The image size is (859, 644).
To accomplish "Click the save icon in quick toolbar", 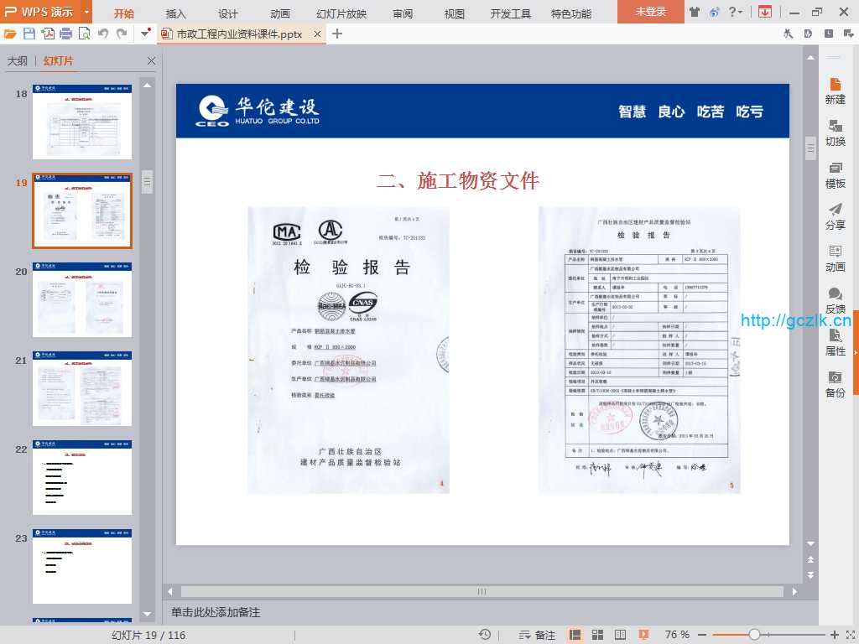I will point(29,34).
